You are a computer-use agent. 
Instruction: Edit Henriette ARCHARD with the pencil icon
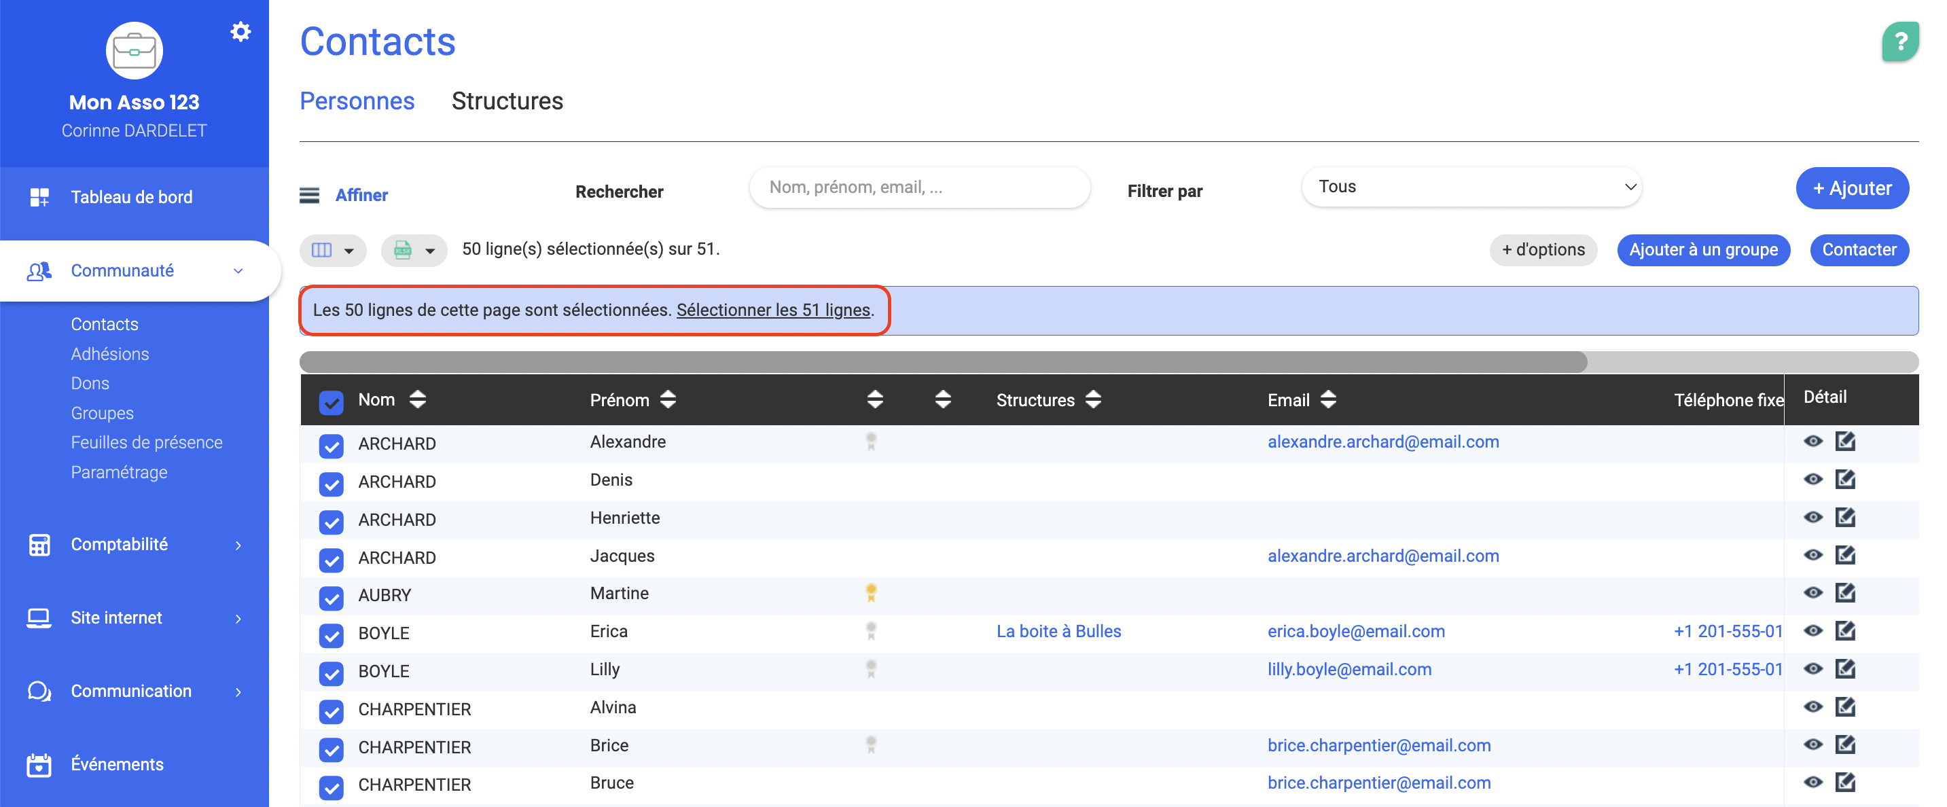pyautogui.click(x=1845, y=517)
